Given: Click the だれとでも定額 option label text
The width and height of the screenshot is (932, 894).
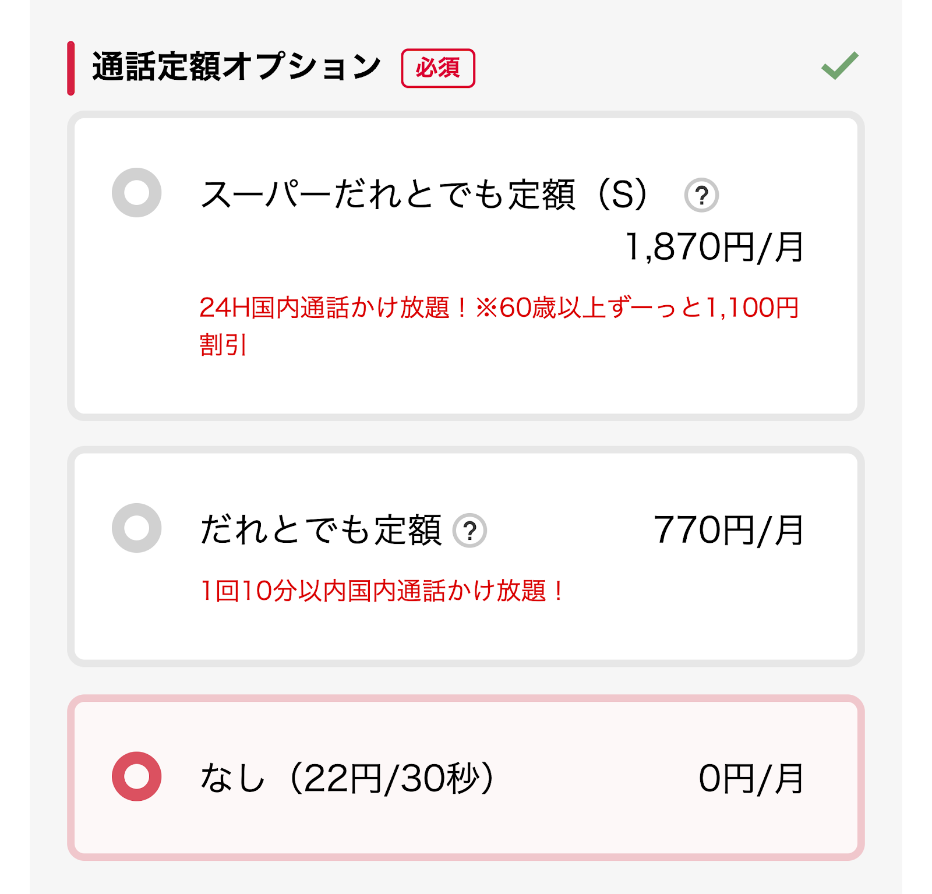Looking at the screenshot, I should point(321,529).
